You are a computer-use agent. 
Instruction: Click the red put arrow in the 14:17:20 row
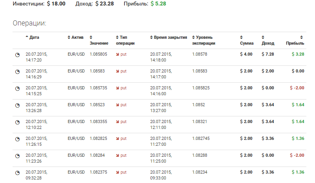117,54
